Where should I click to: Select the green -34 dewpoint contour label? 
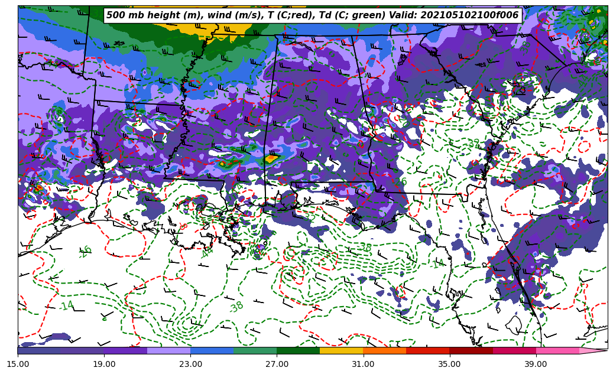[472, 144]
